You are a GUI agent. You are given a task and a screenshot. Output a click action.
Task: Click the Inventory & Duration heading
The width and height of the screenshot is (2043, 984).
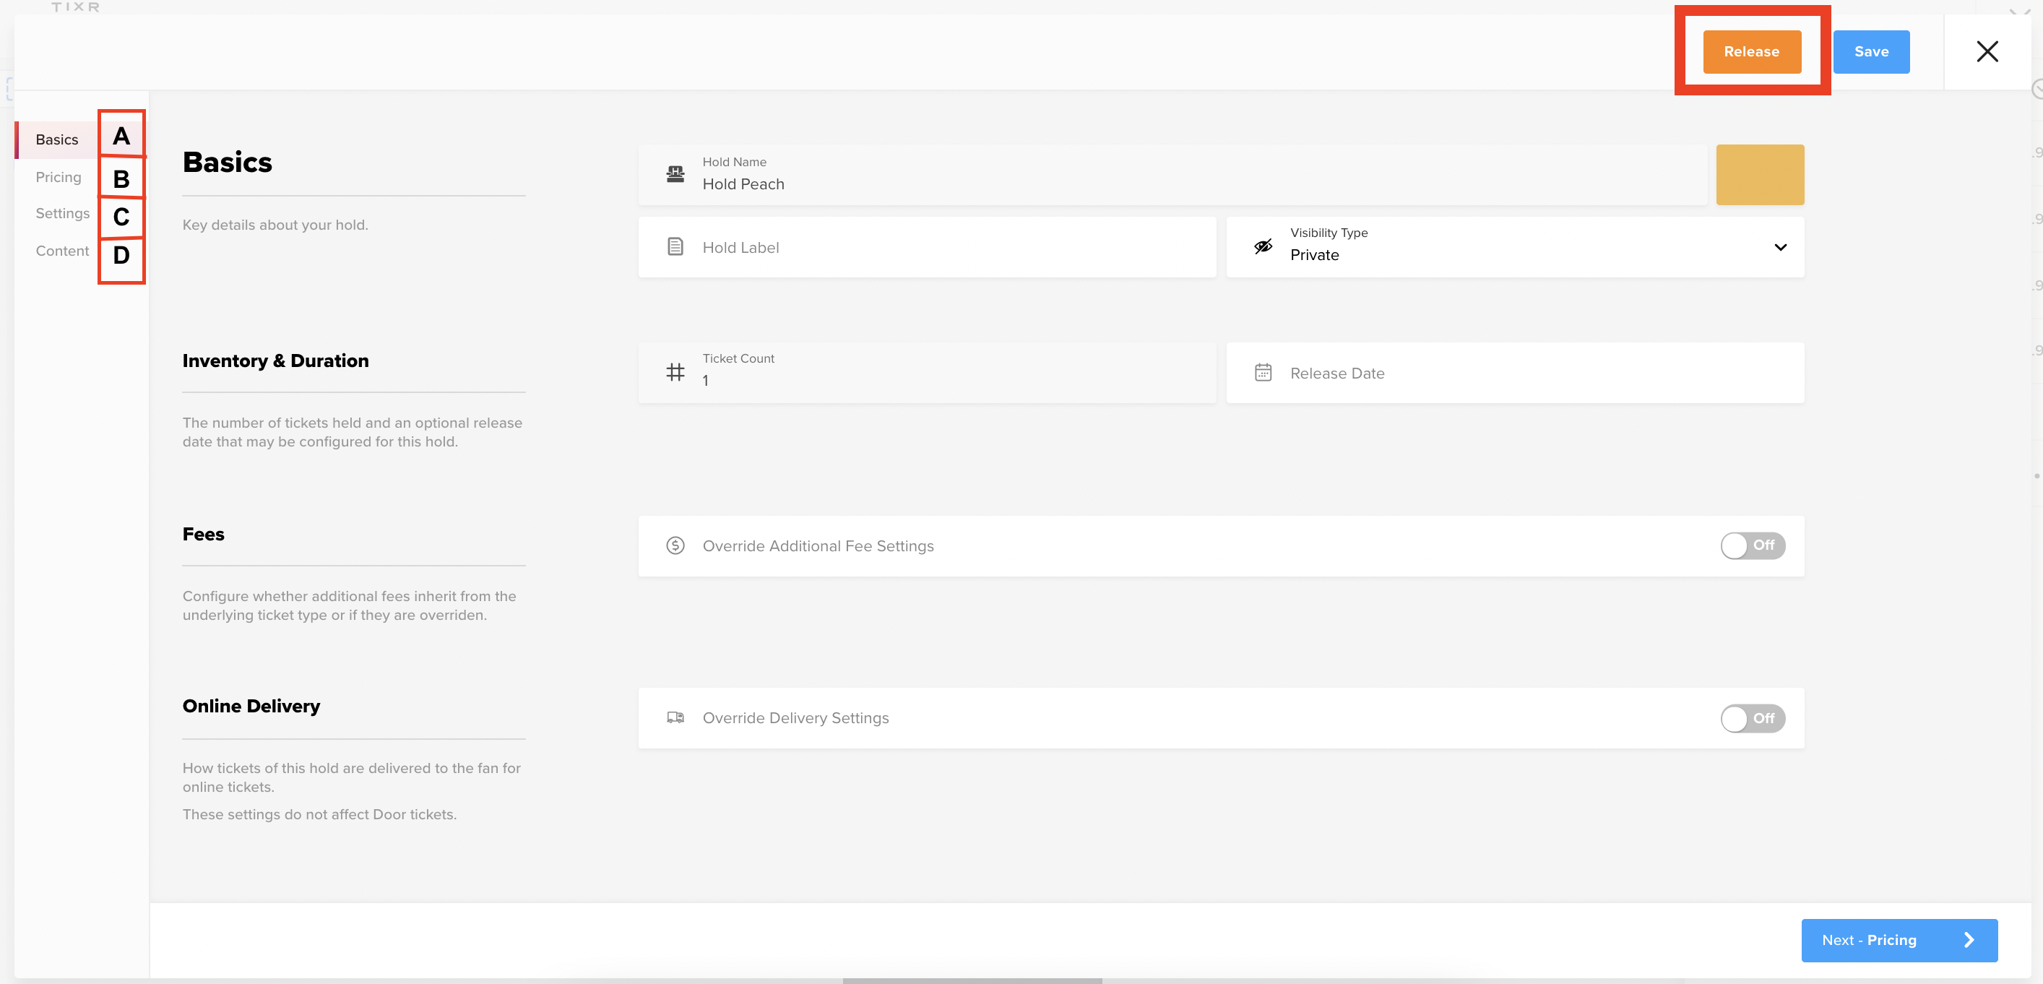275,361
